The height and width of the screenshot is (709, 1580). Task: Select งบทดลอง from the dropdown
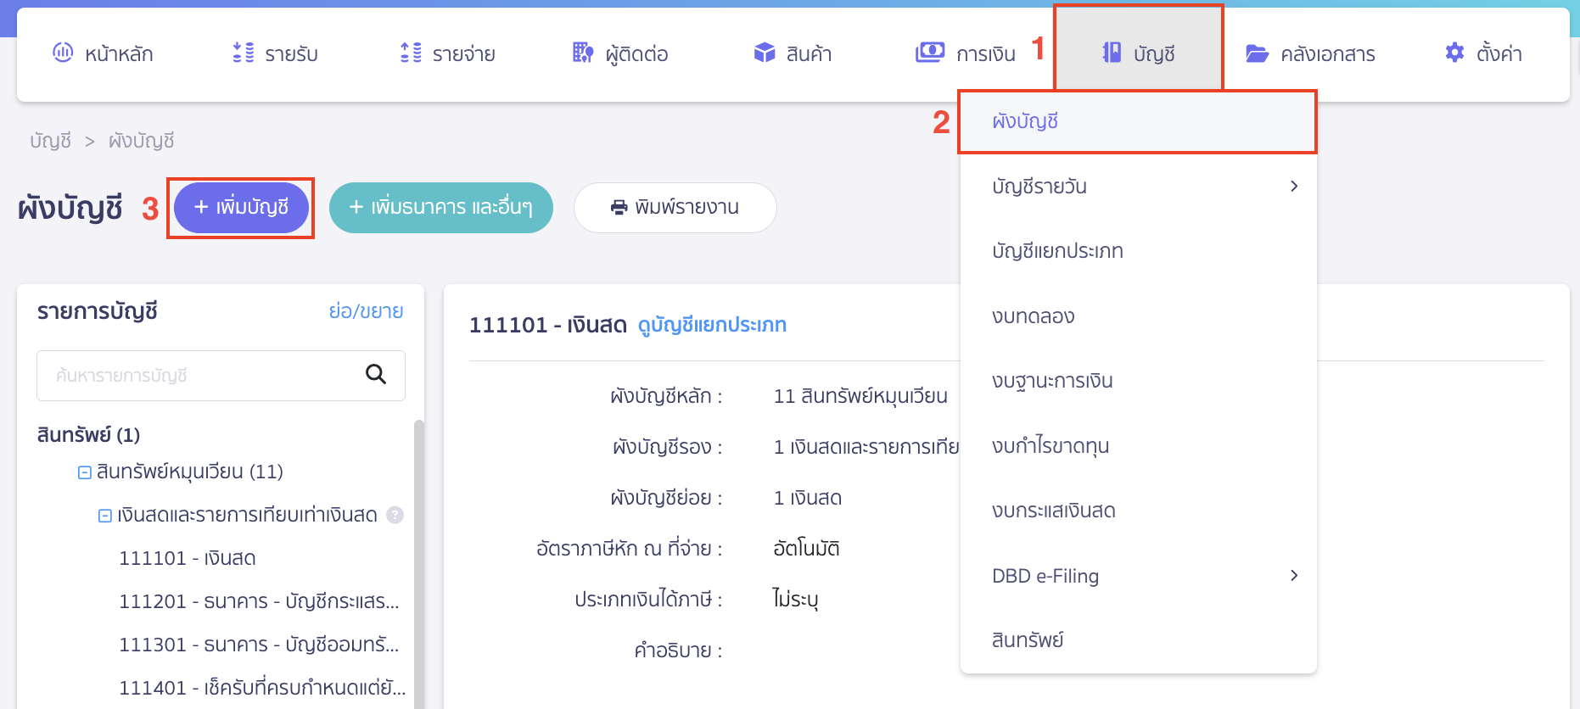click(1138, 316)
